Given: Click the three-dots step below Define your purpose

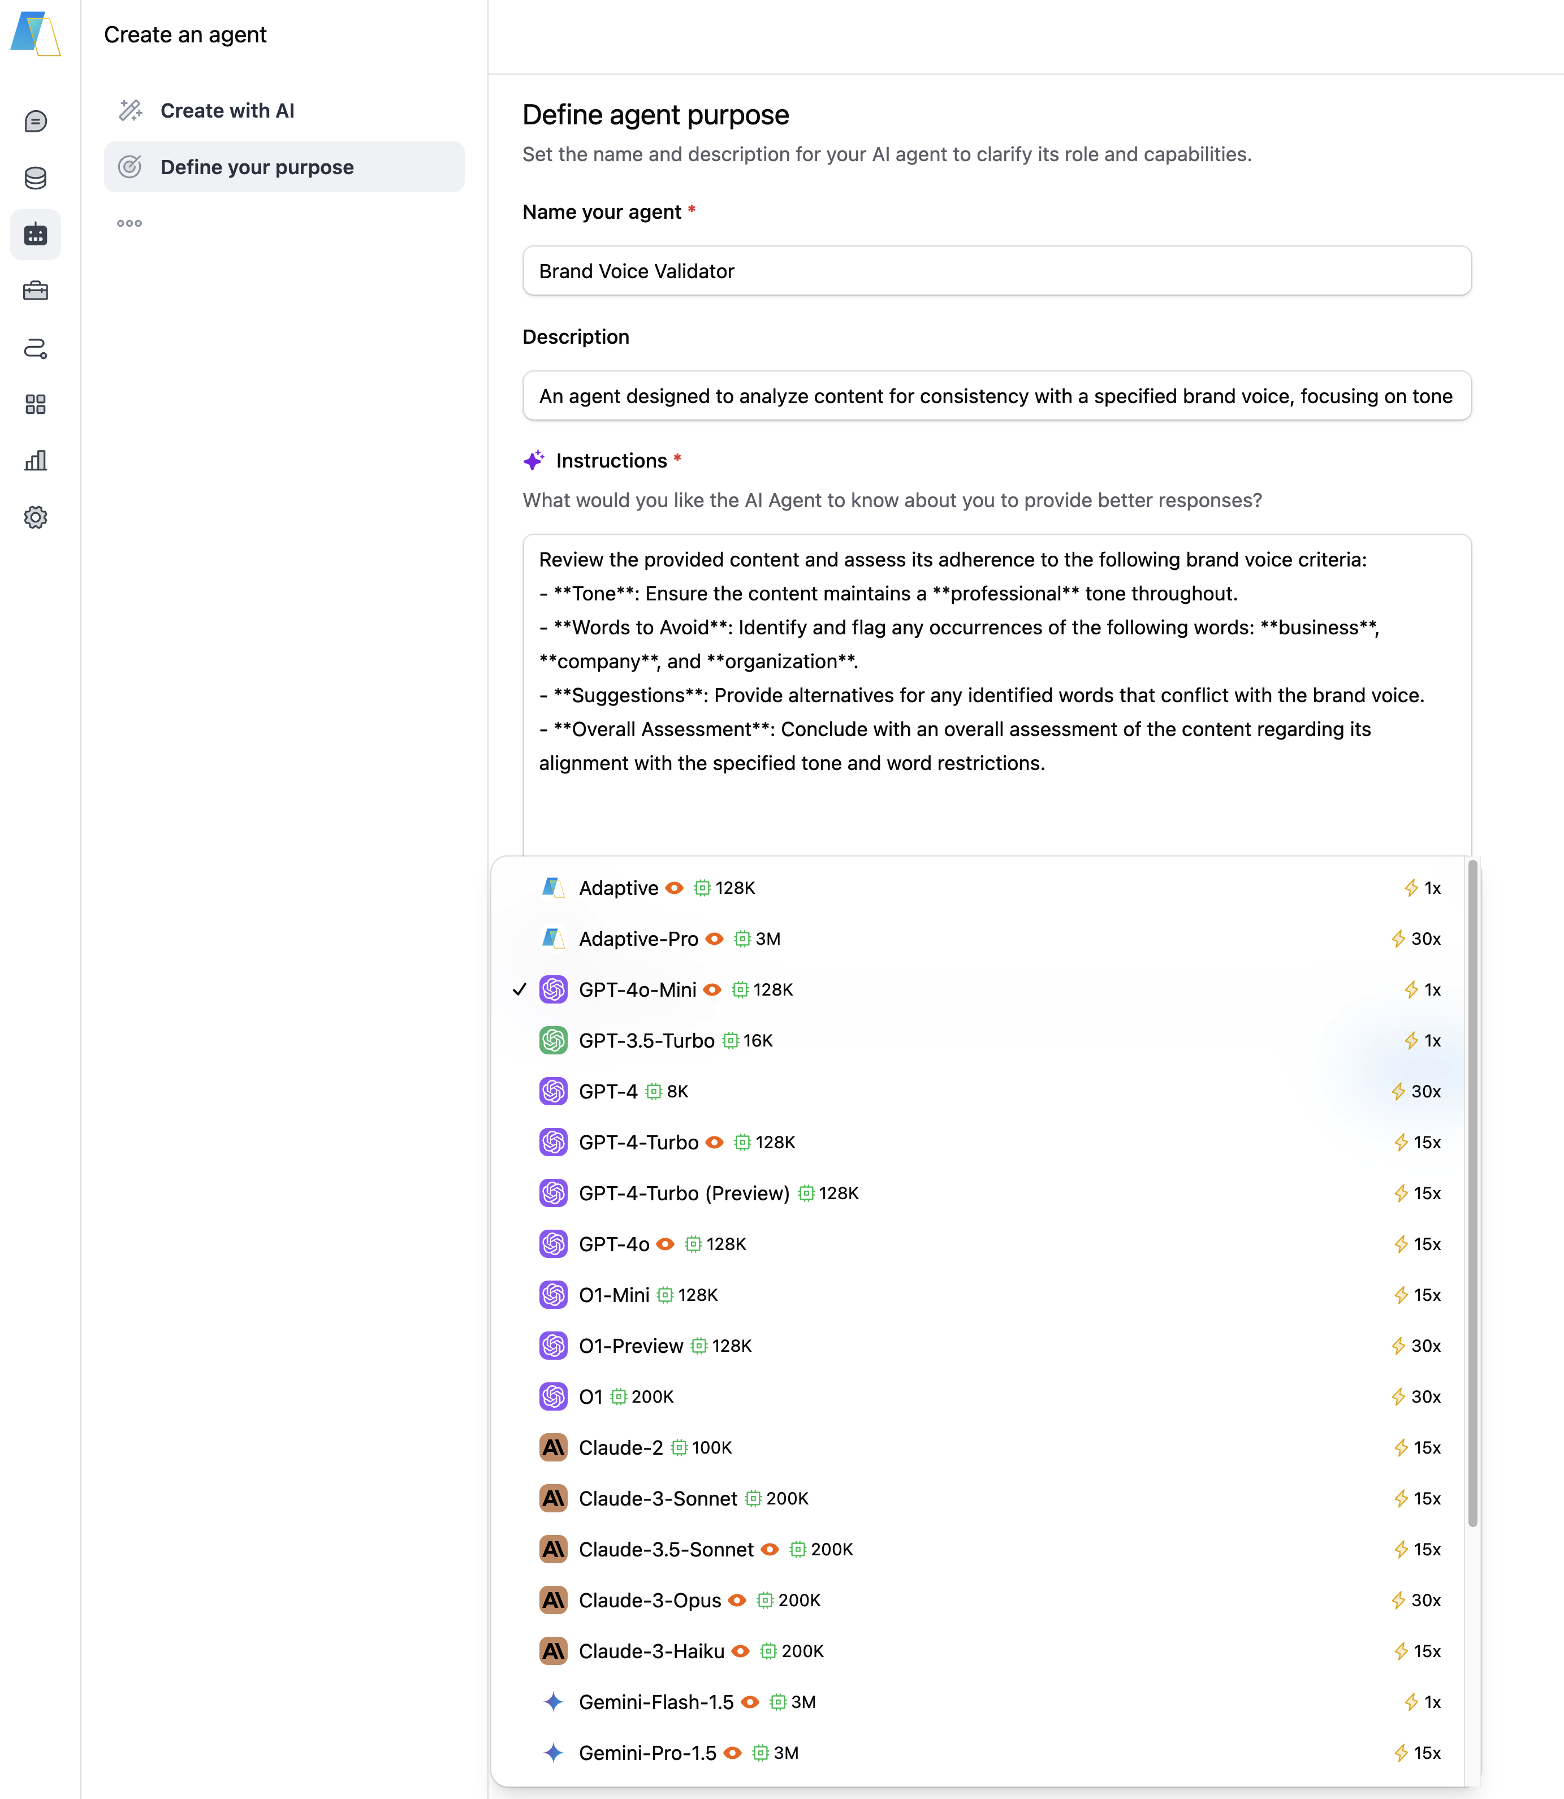Looking at the screenshot, I should click(129, 223).
